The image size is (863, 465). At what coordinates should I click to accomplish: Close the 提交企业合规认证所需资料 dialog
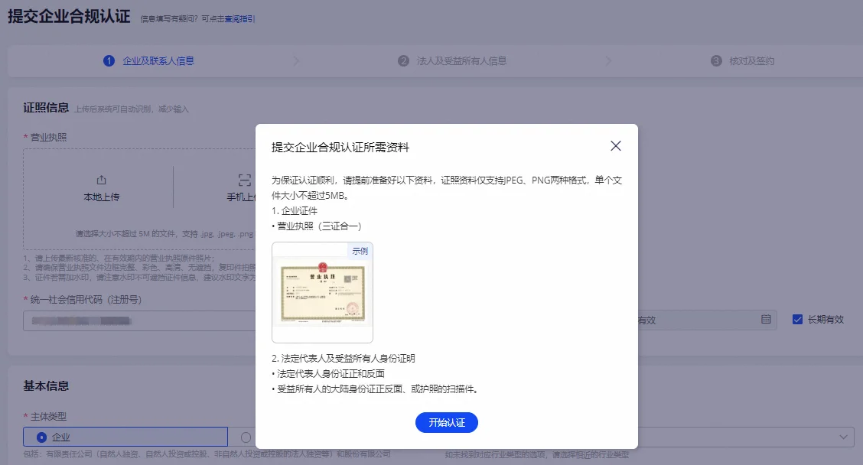click(616, 146)
